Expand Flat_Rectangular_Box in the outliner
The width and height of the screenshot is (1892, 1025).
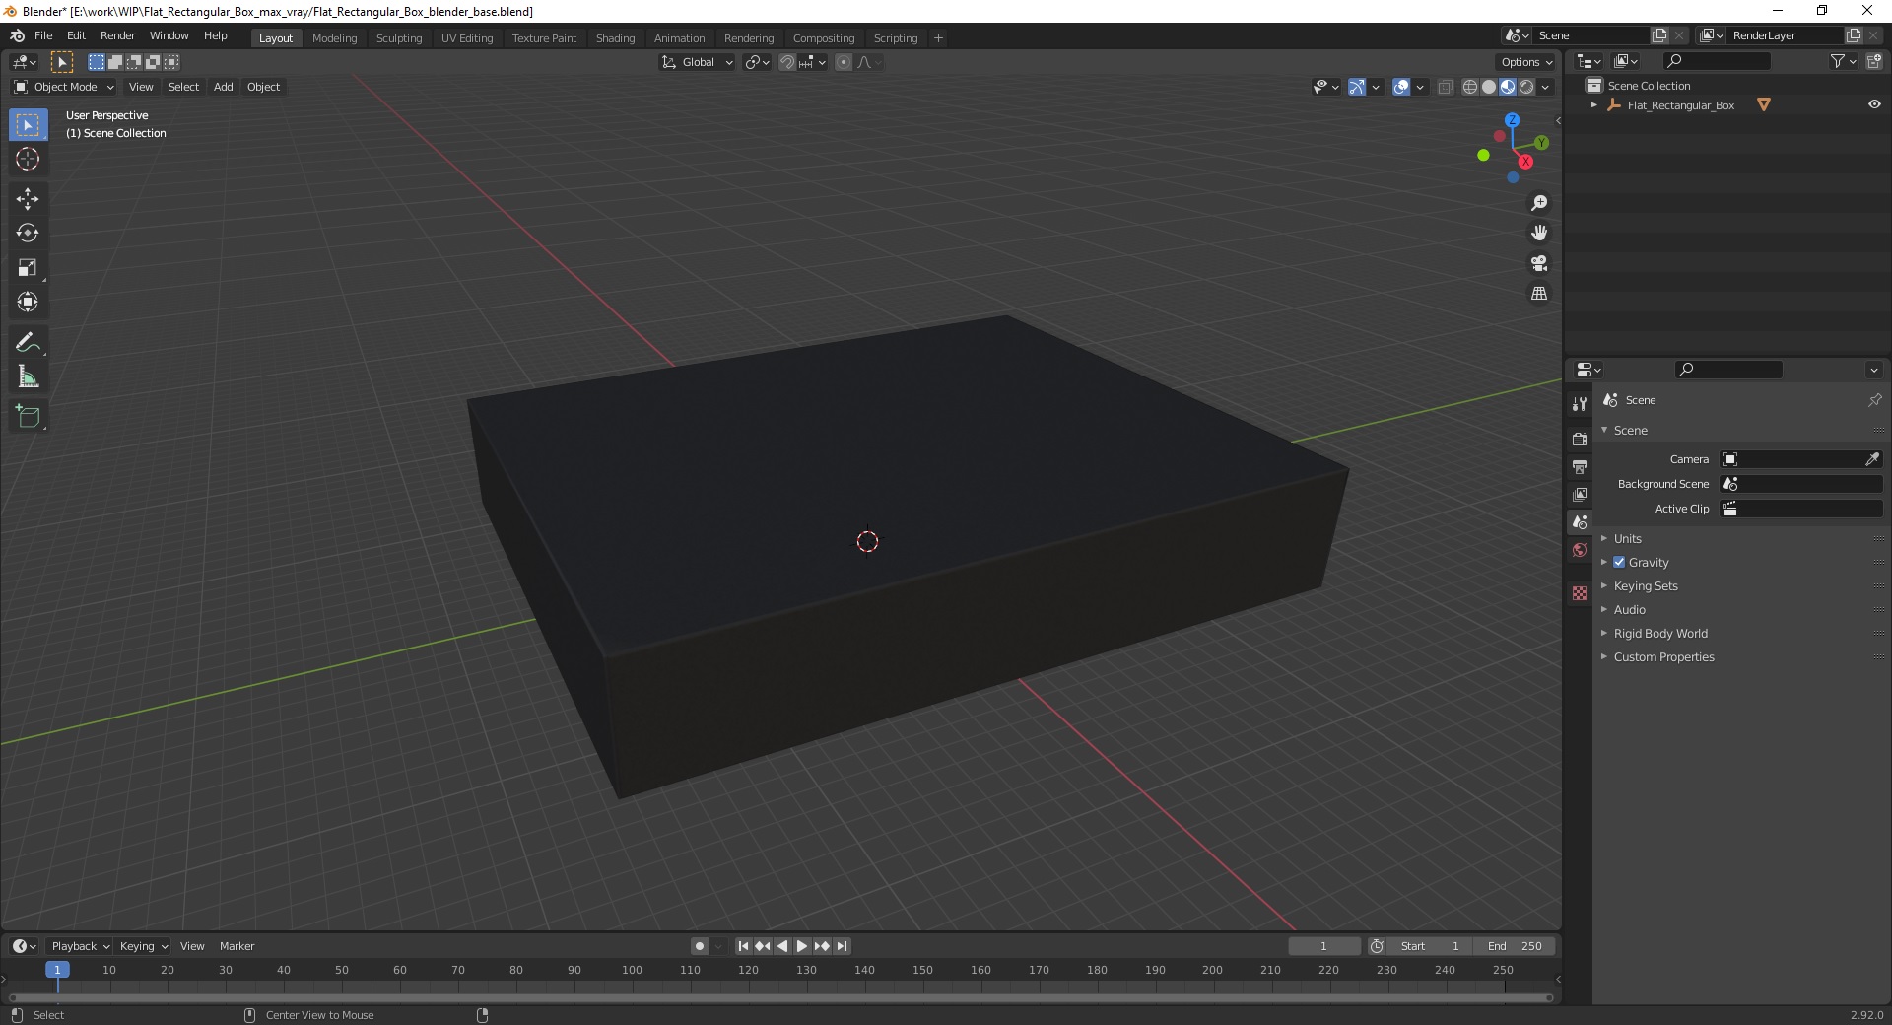pyautogui.click(x=1594, y=105)
